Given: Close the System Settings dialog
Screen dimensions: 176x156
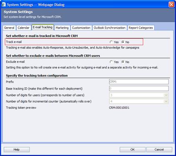Looking at the screenshot, I should (171, 5).
